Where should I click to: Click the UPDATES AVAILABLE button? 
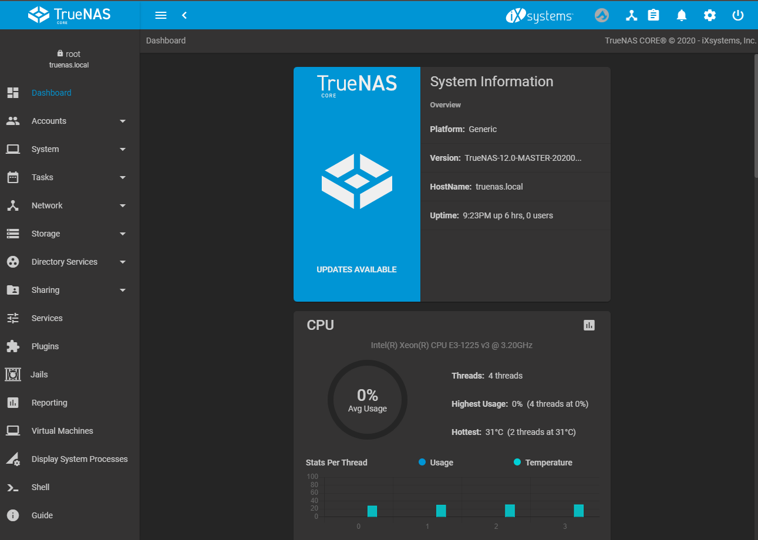356,269
